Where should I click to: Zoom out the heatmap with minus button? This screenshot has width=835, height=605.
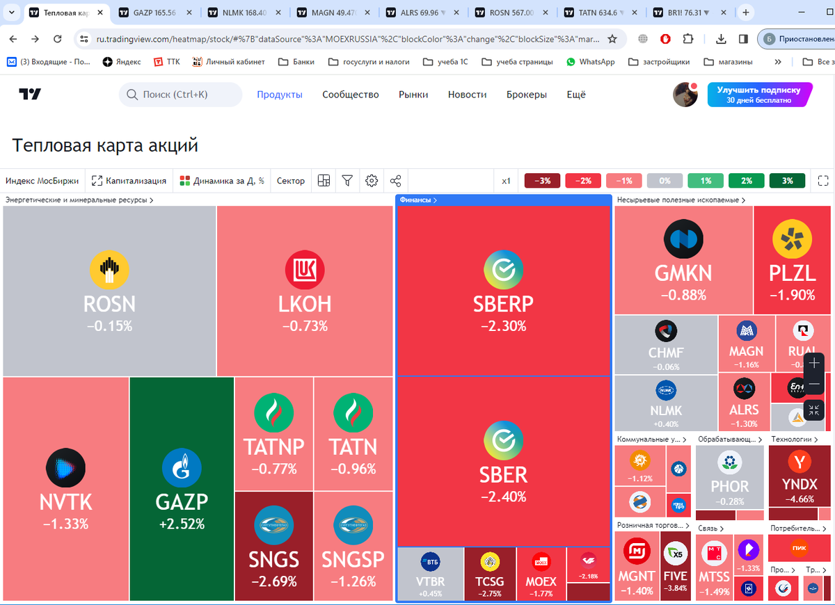click(x=814, y=385)
